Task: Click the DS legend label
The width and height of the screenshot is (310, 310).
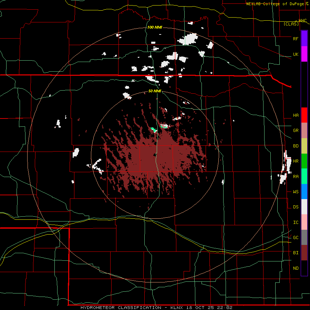Action: (x=296, y=207)
